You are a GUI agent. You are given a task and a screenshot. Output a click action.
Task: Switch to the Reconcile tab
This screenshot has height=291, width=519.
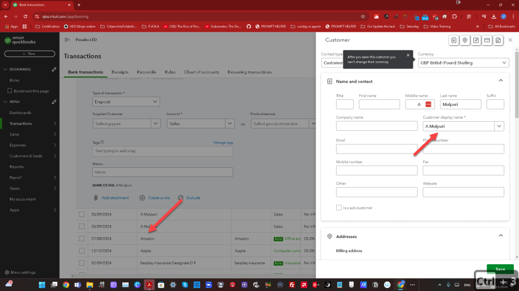(x=146, y=72)
